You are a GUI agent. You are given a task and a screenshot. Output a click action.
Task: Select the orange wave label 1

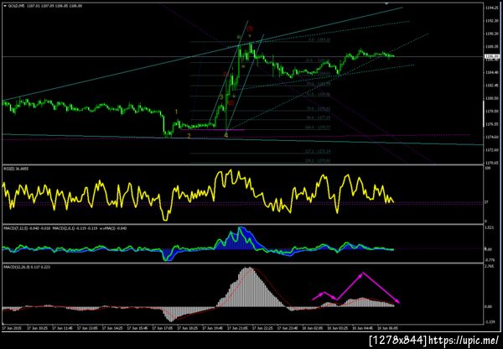(x=176, y=112)
